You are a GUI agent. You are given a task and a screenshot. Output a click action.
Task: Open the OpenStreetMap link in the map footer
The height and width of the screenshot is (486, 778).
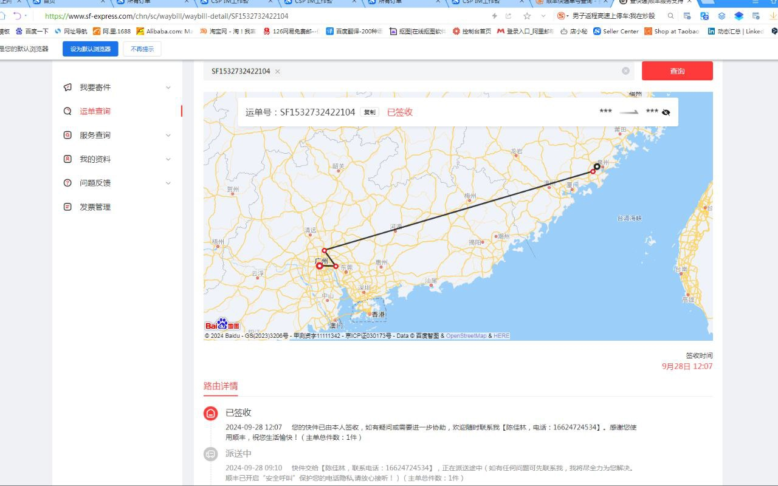click(x=466, y=336)
